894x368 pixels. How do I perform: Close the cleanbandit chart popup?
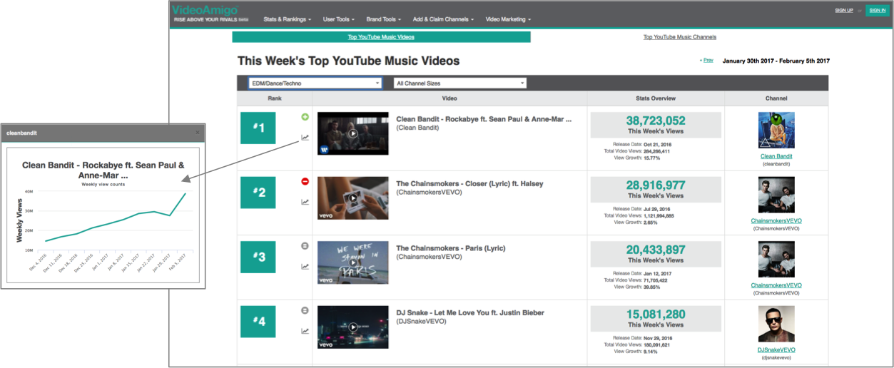coord(198,133)
